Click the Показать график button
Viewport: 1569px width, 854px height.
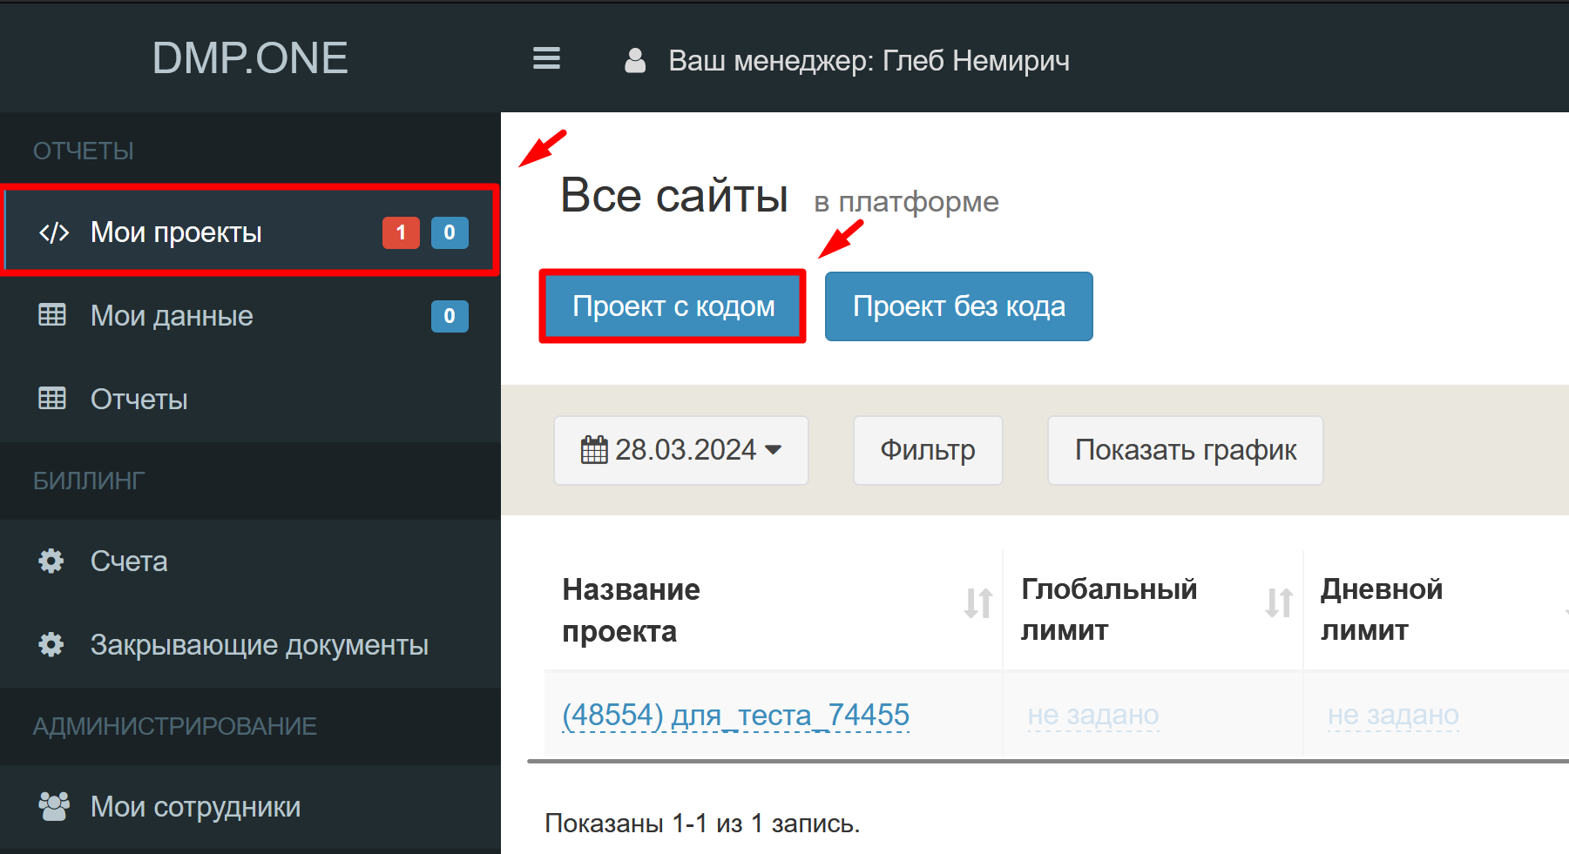(x=1186, y=450)
